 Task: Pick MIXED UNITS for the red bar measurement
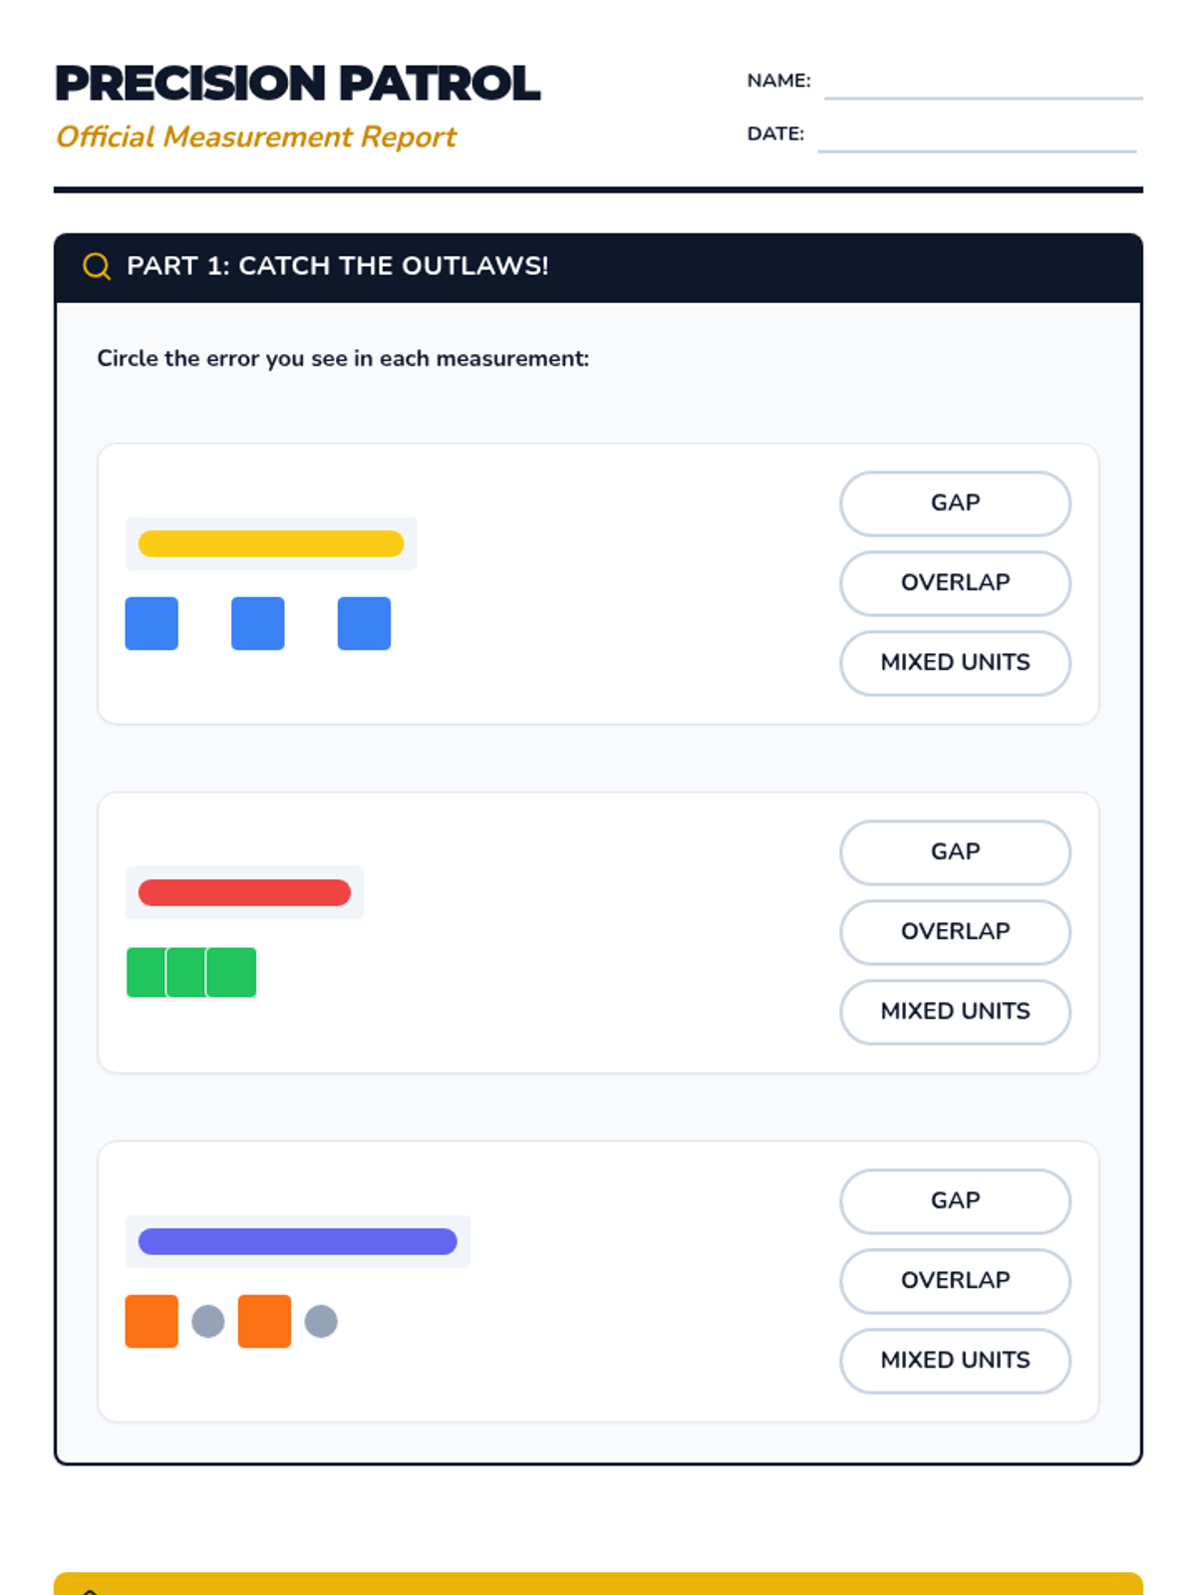click(955, 1012)
